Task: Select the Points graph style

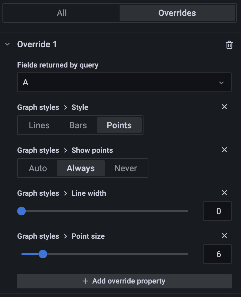Action: [119, 125]
